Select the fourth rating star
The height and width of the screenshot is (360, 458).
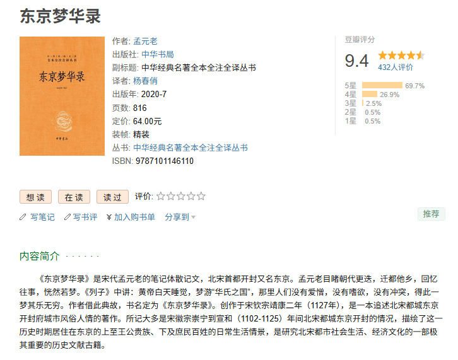pyautogui.click(x=191, y=196)
